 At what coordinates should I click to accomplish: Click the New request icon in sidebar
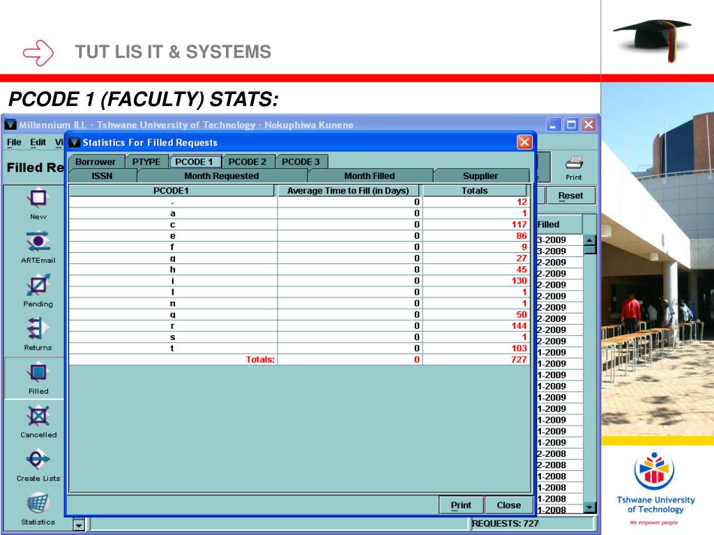[38, 199]
